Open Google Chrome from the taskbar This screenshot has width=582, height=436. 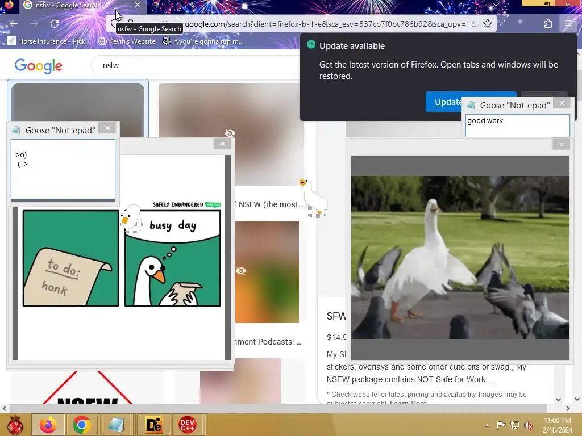[x=82, y=425]
